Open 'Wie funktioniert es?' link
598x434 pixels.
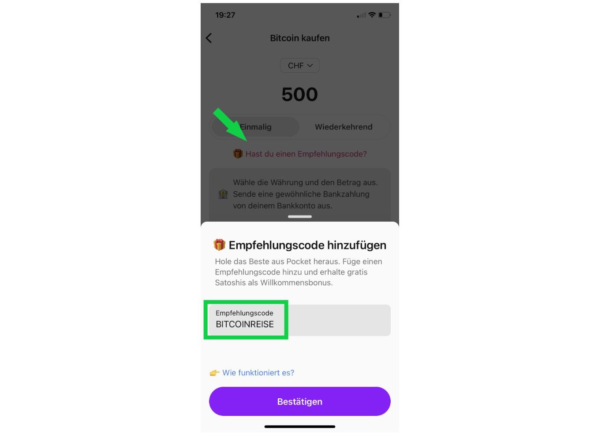pos(258,373)
